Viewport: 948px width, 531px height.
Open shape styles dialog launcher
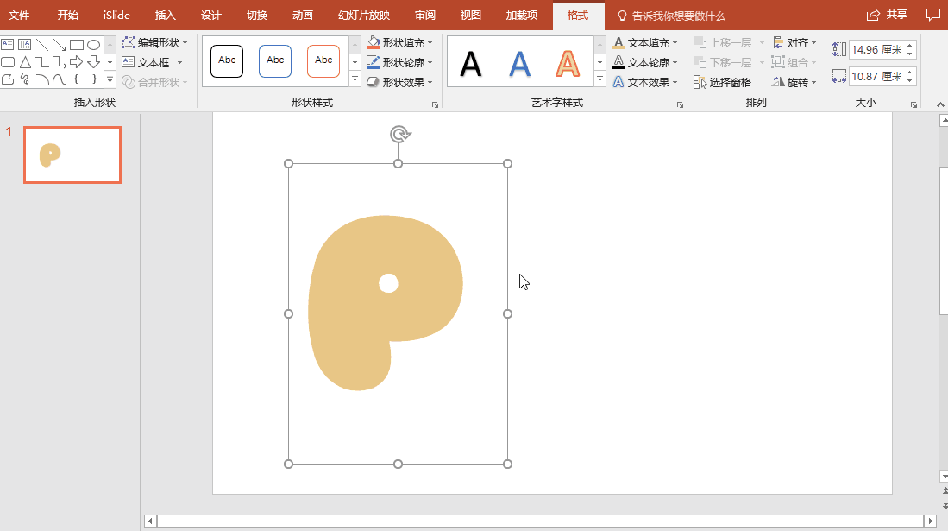click(x=435, y=104)
